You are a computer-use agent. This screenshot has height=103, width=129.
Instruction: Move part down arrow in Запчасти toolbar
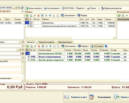coord(50,46)
